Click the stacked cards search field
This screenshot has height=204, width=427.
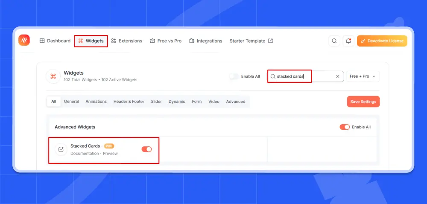(x=305, y=76)
